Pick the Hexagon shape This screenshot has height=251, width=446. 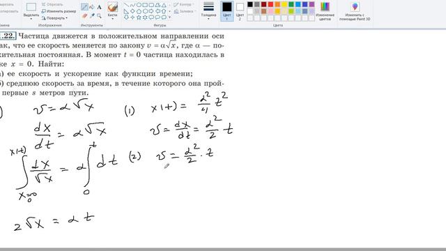[x=145, y=11]
